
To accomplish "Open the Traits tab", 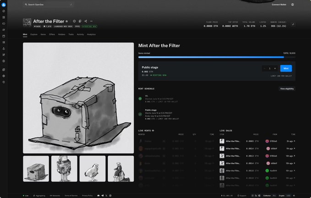I will (71, 34).
